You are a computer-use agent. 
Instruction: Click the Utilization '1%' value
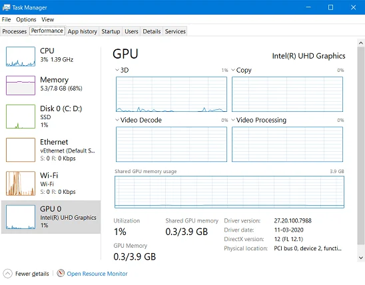click(x=120, y=232)
